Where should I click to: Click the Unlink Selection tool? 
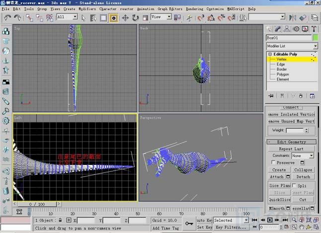[40, 18]
